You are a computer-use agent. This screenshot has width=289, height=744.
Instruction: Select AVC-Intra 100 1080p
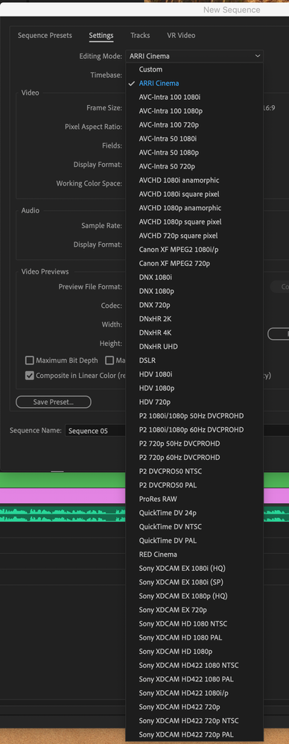point(194,111)
